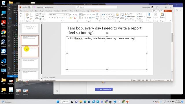185x104 pixels.
Task: Open the font size combo box
Action: pos(67,14)
